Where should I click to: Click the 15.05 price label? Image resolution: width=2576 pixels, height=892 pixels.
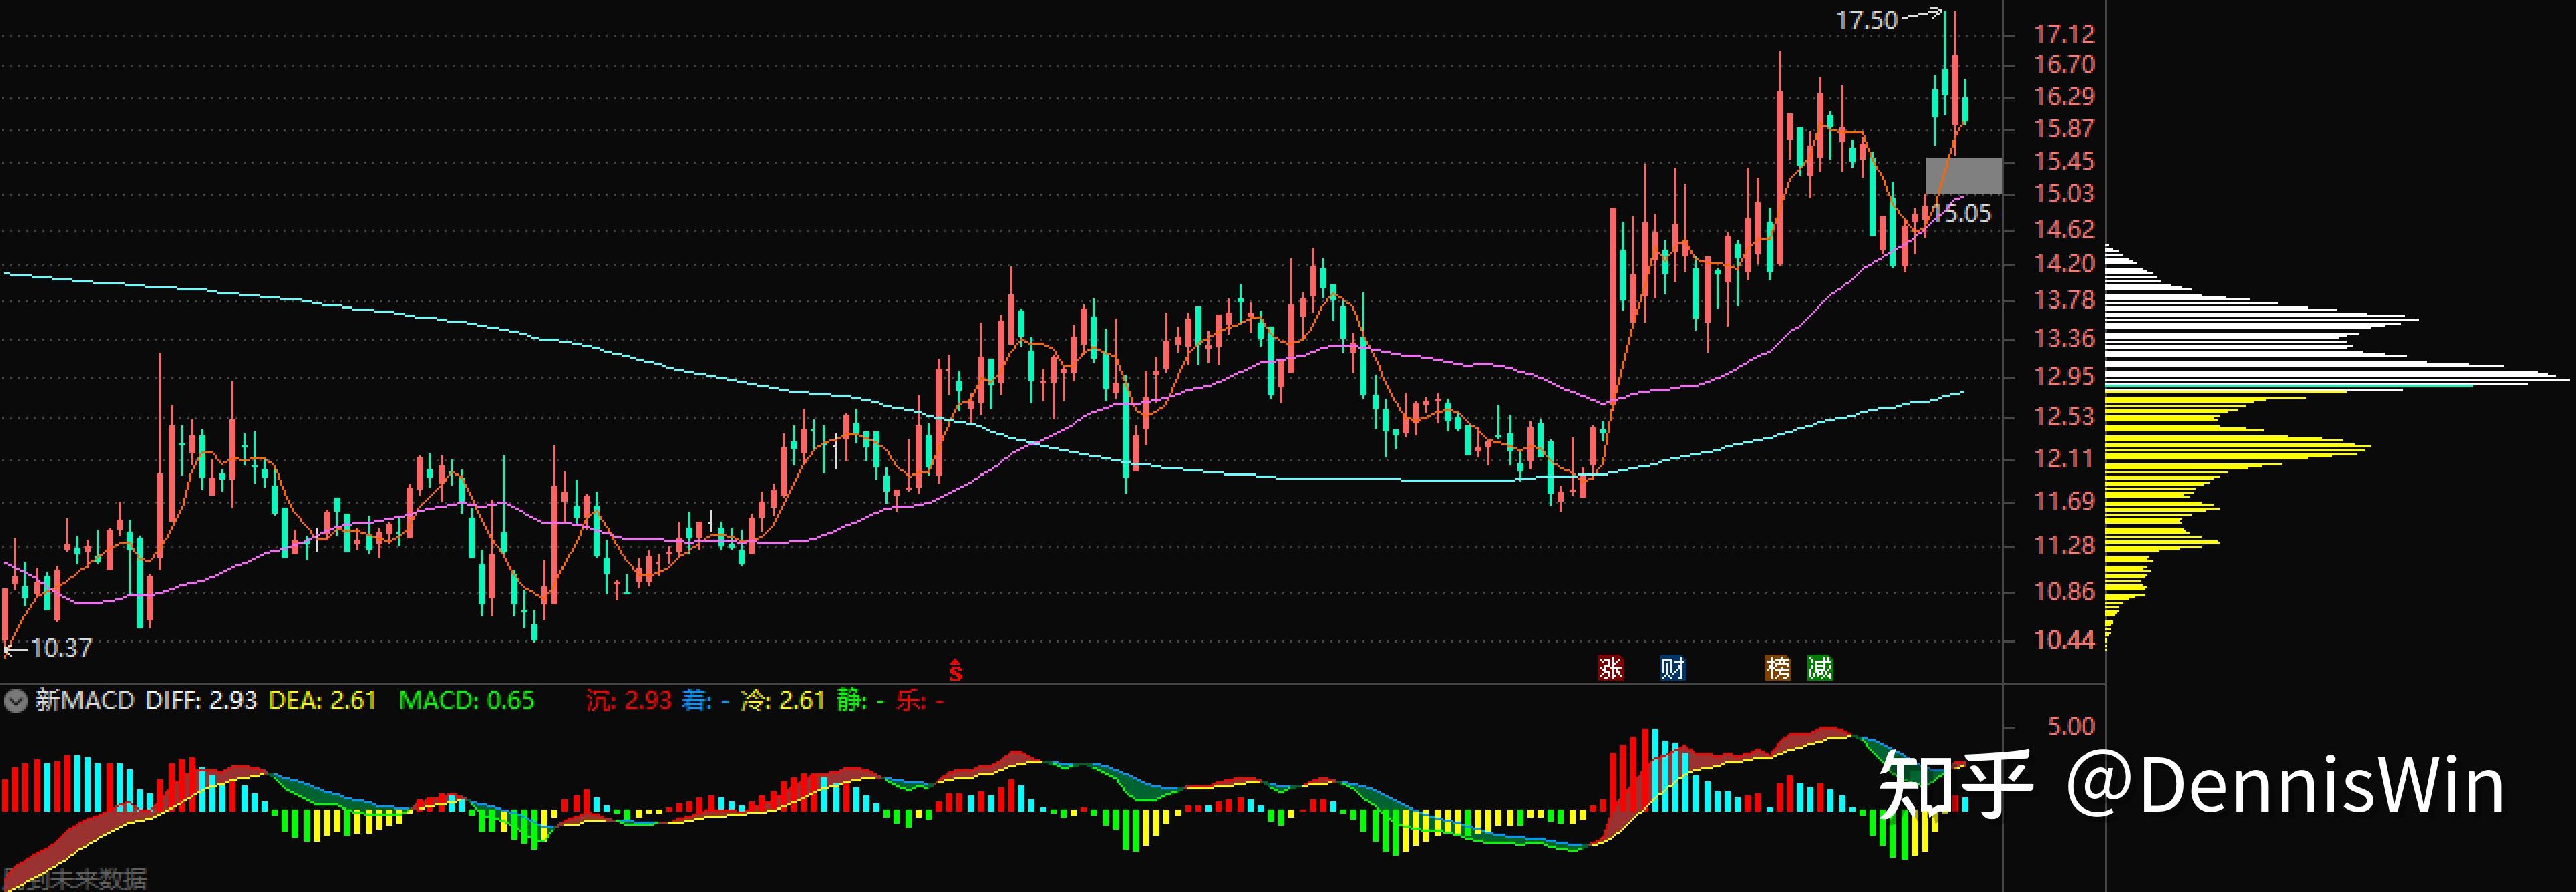[1962, 213]
